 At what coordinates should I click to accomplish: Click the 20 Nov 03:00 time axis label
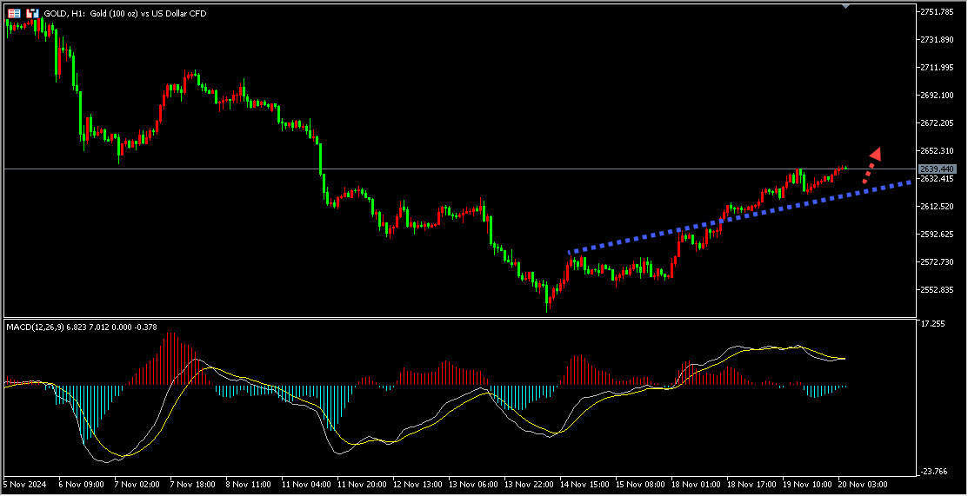pyautogui.click(x=863, y=484)
